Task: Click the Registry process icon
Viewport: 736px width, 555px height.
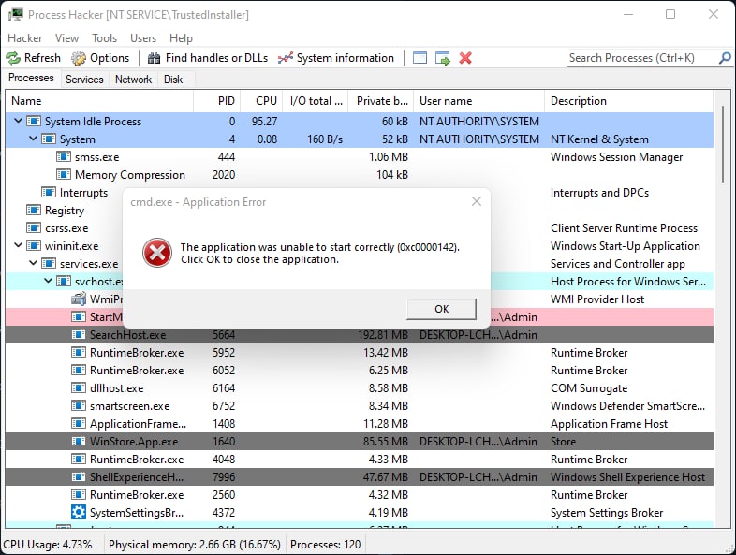Action: point(34,211)
